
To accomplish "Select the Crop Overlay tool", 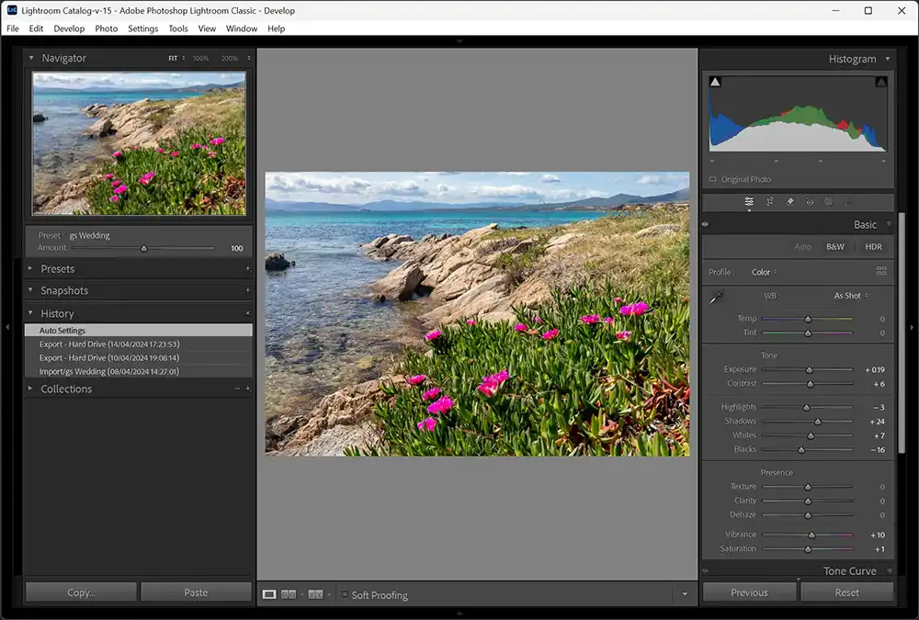I will pyautogui.click(x=769, y=201).
